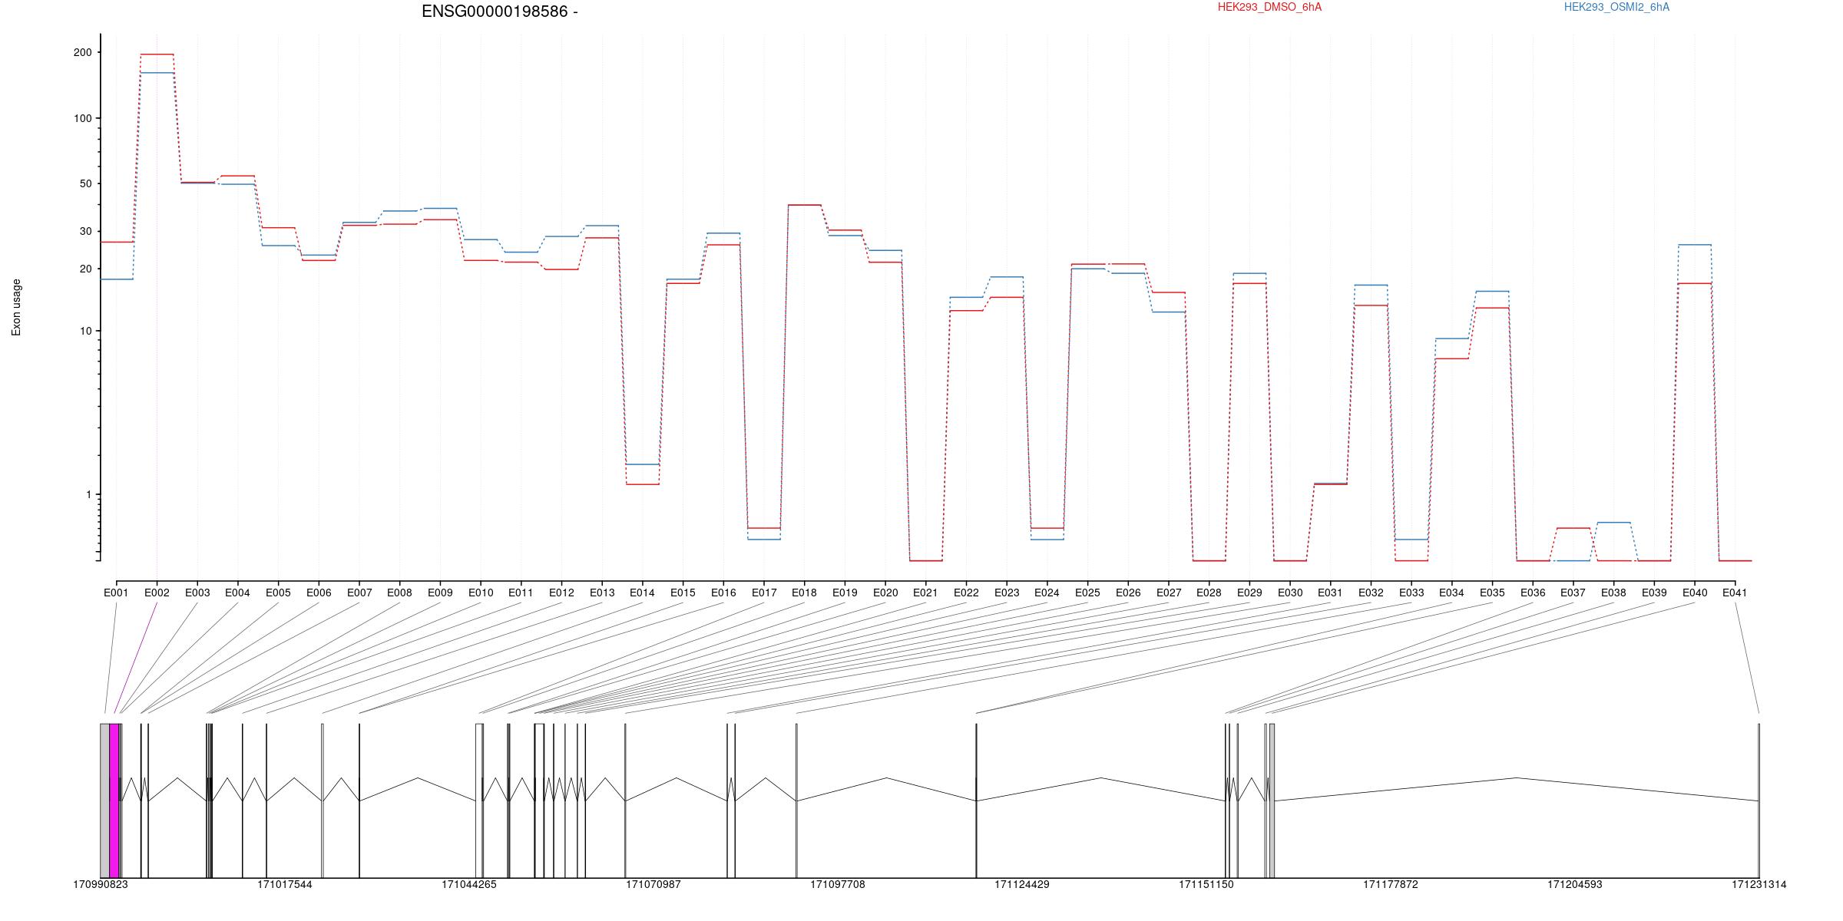Viewport: 1843px width, 921px height.
Task: Click the Exon usage axis label
Action: coord(16,307)
